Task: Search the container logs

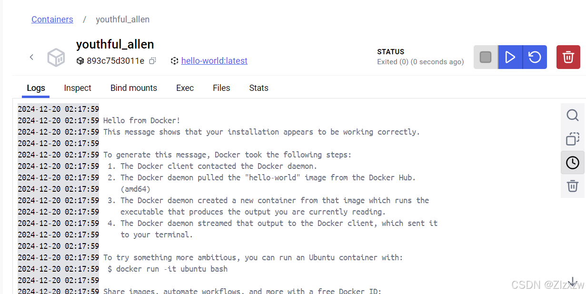Action: point(572,115)
